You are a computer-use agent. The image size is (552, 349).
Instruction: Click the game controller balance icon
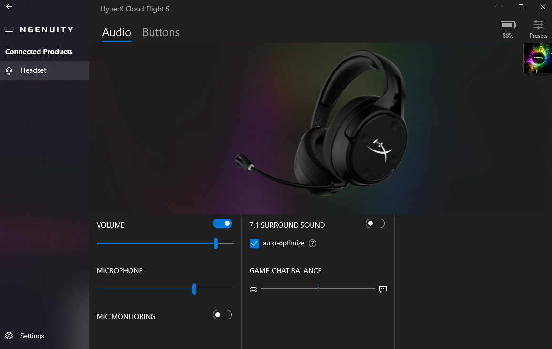[253, 289]
